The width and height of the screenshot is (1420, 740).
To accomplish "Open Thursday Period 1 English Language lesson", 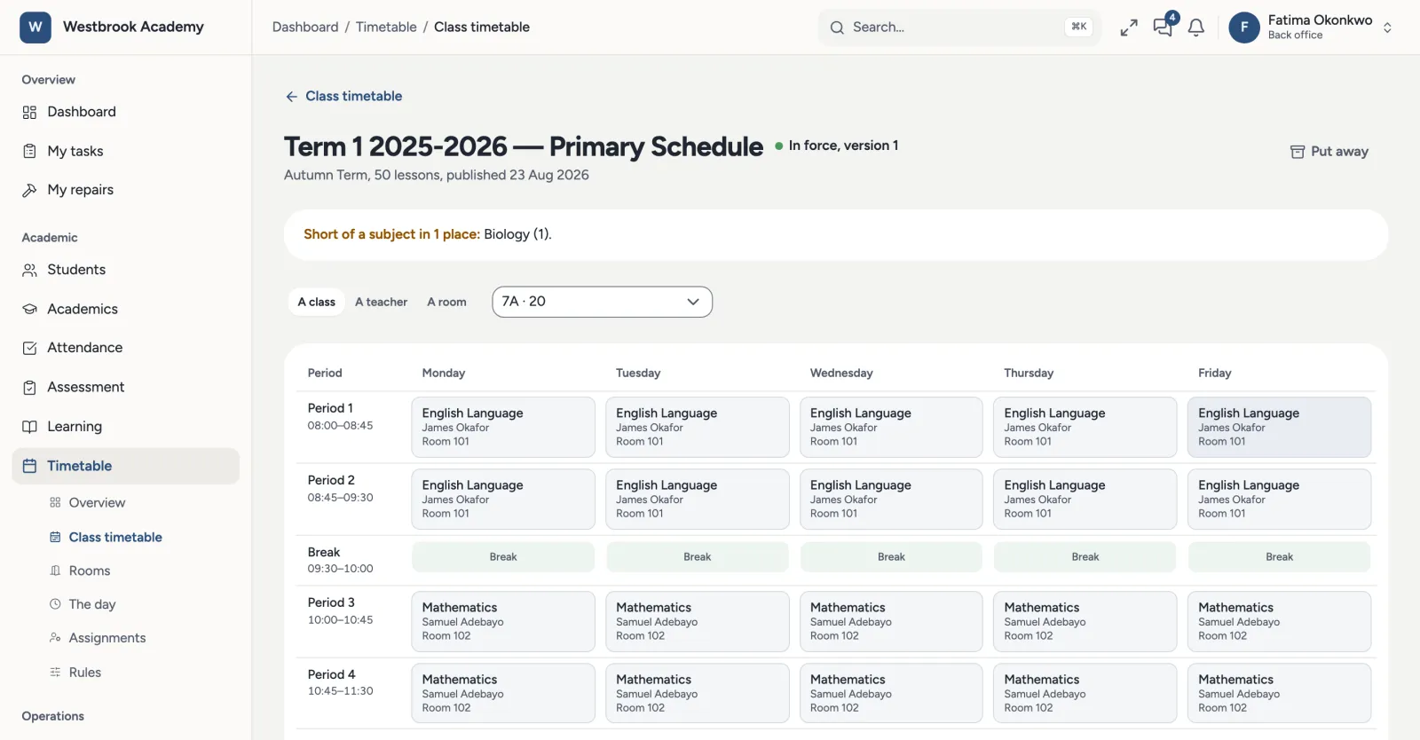I will pyautogui.click(x=1085, y=427).
